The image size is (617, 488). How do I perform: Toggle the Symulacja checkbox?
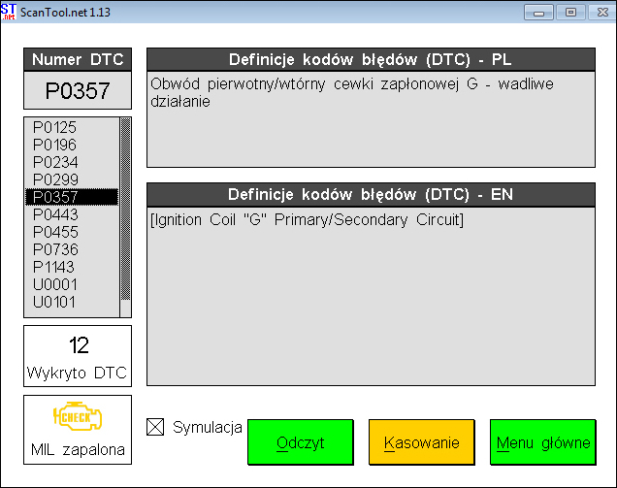[155, 427]
